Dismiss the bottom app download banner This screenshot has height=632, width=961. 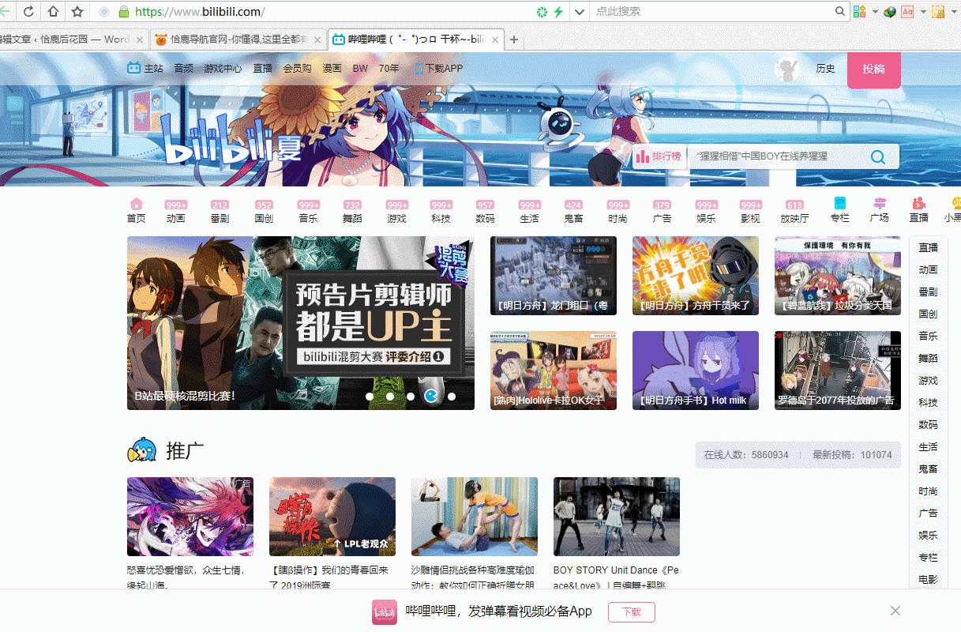(895, 611)
